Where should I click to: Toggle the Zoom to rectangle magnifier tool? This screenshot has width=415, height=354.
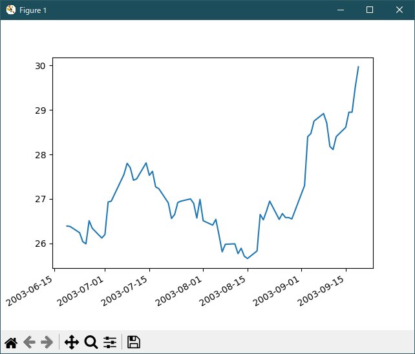[x=91, y=342]
